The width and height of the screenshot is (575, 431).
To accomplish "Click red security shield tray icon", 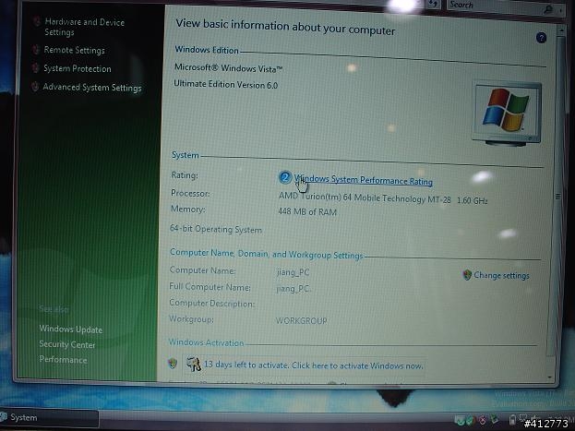I will pyautogui.click(x=483, y=420).
